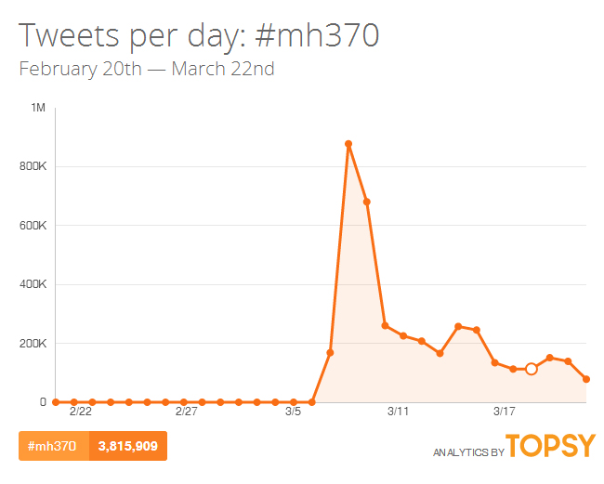Screen dimensions: 604x484
Task: Click the 3/5 x-axis date label
Action: click(x=294, y=411)
